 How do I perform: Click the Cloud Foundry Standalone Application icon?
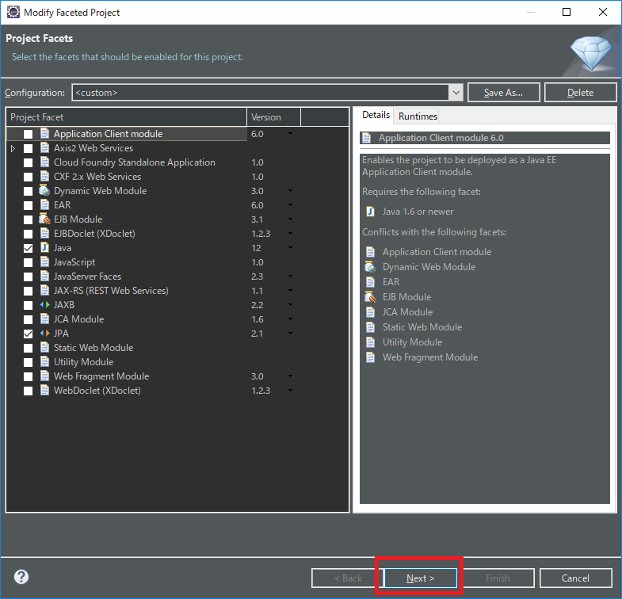click(45, 162)
